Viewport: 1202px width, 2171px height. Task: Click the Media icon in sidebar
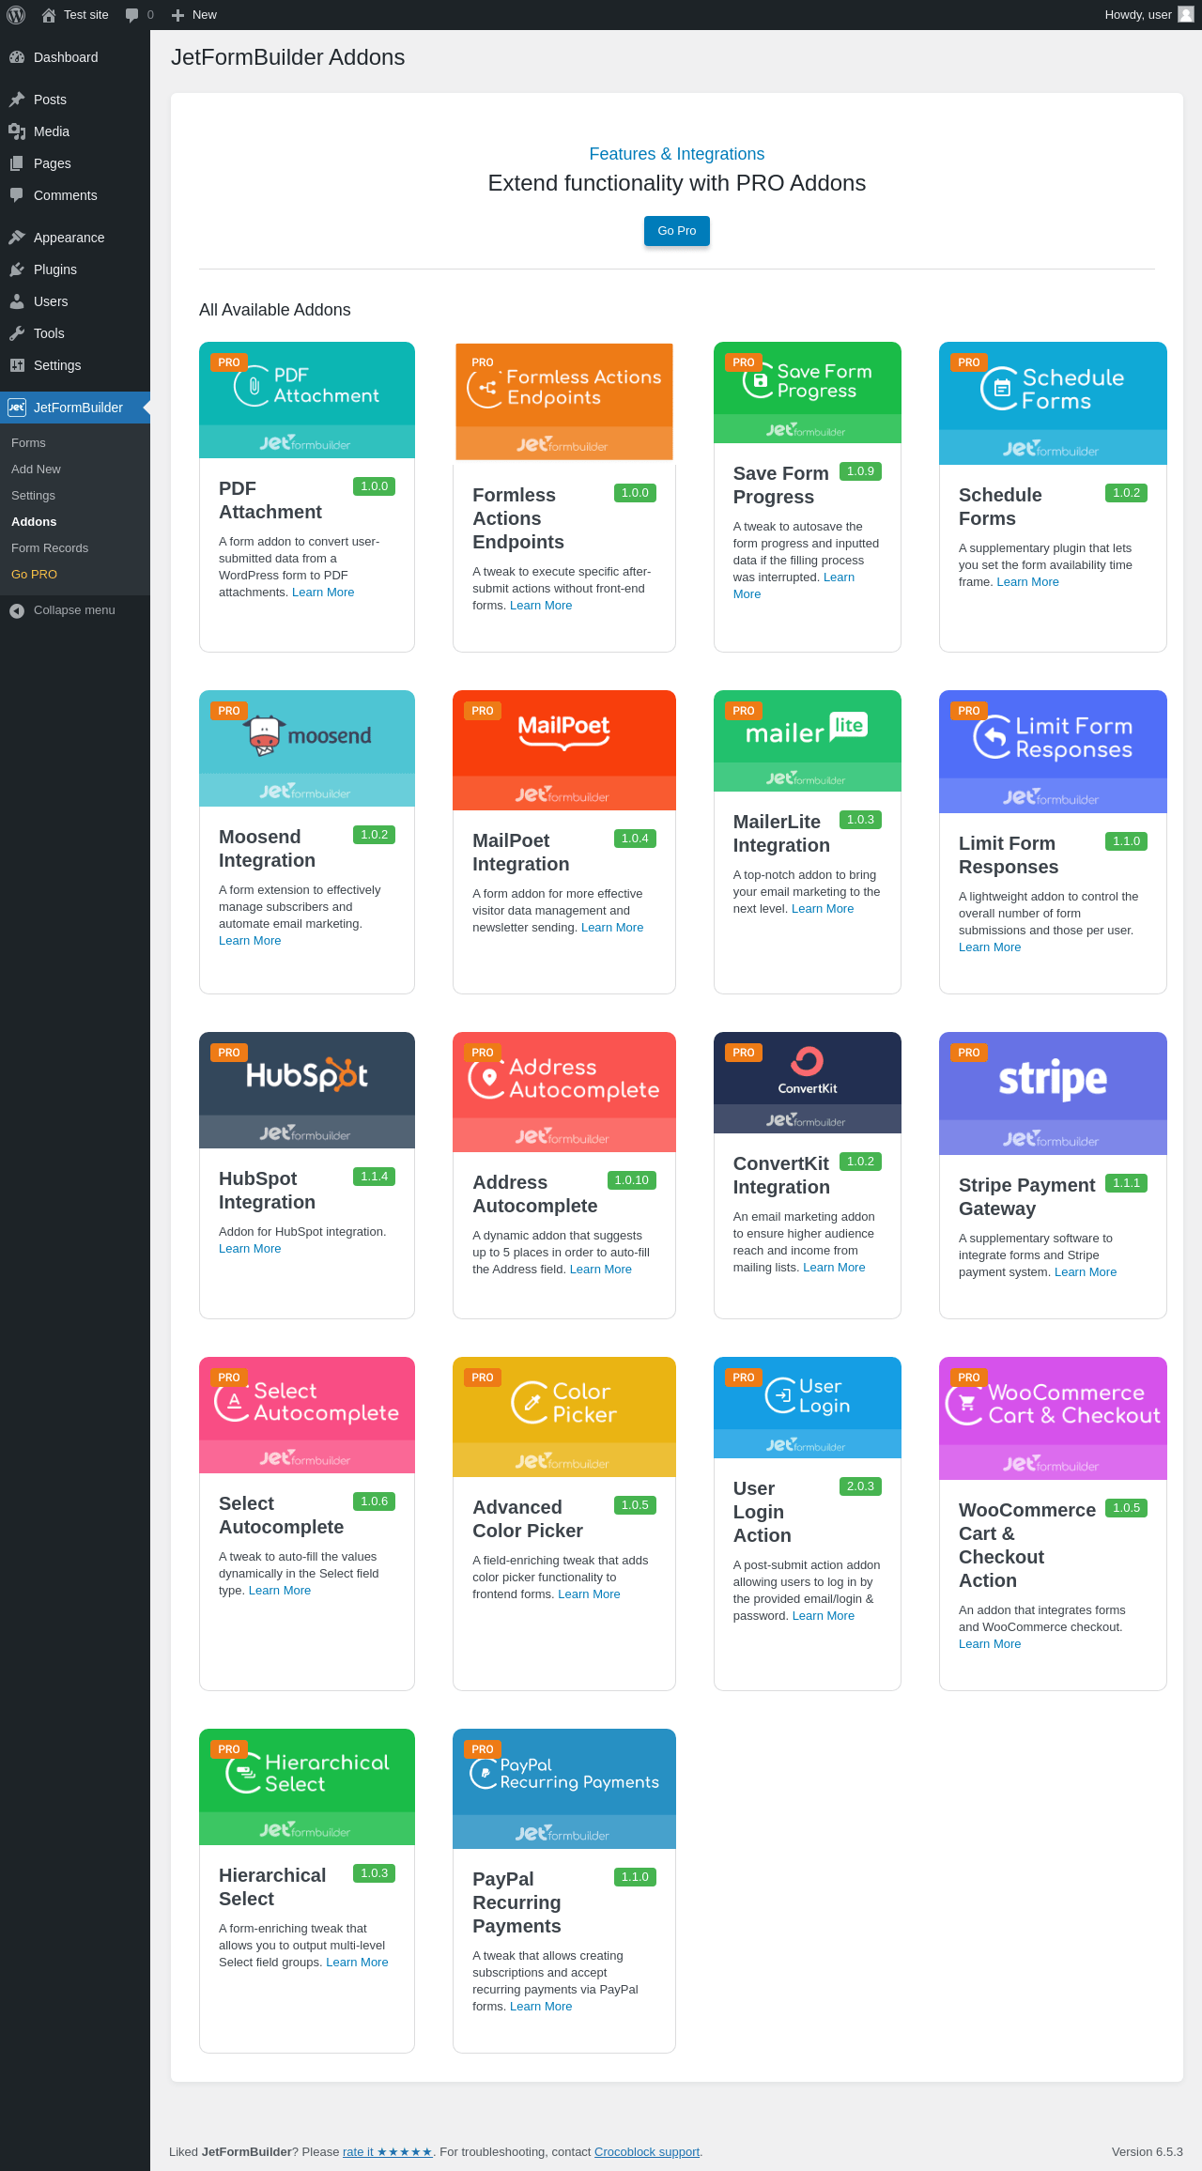click(x=17, y=131)
